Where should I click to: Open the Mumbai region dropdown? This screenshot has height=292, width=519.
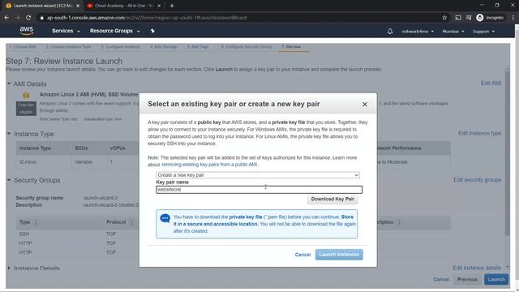[x=453, y=32]
